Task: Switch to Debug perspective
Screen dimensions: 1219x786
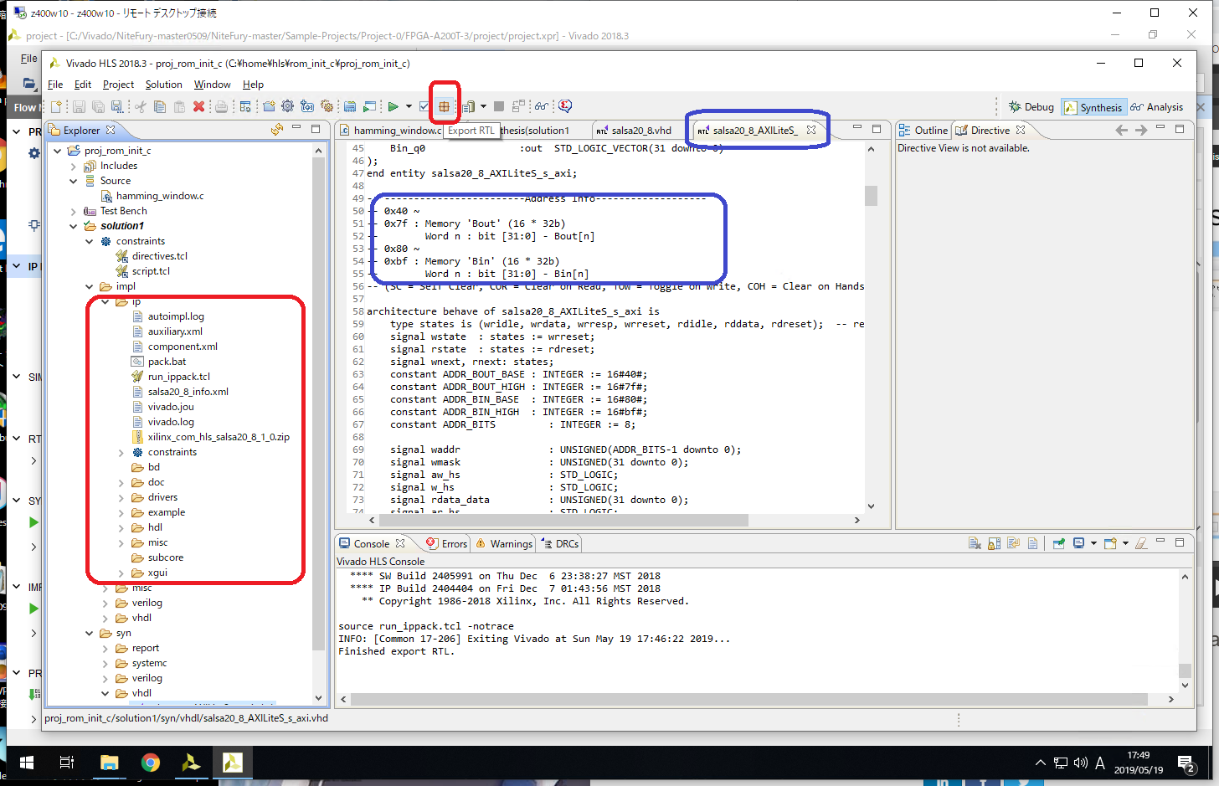Action: (1031, 107)
